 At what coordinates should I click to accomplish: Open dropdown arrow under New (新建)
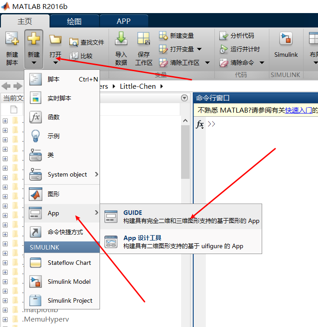(x=34, y=63)
